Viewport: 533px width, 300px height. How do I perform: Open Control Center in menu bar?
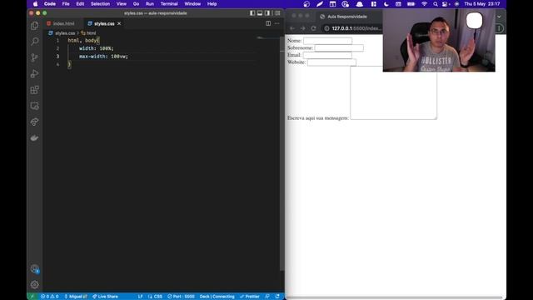click(446, 3)
